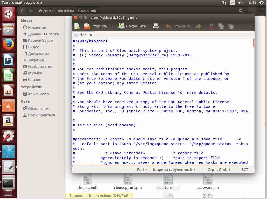Click the Сохранить button
267x199 pixels.
[x=132, y=26]
